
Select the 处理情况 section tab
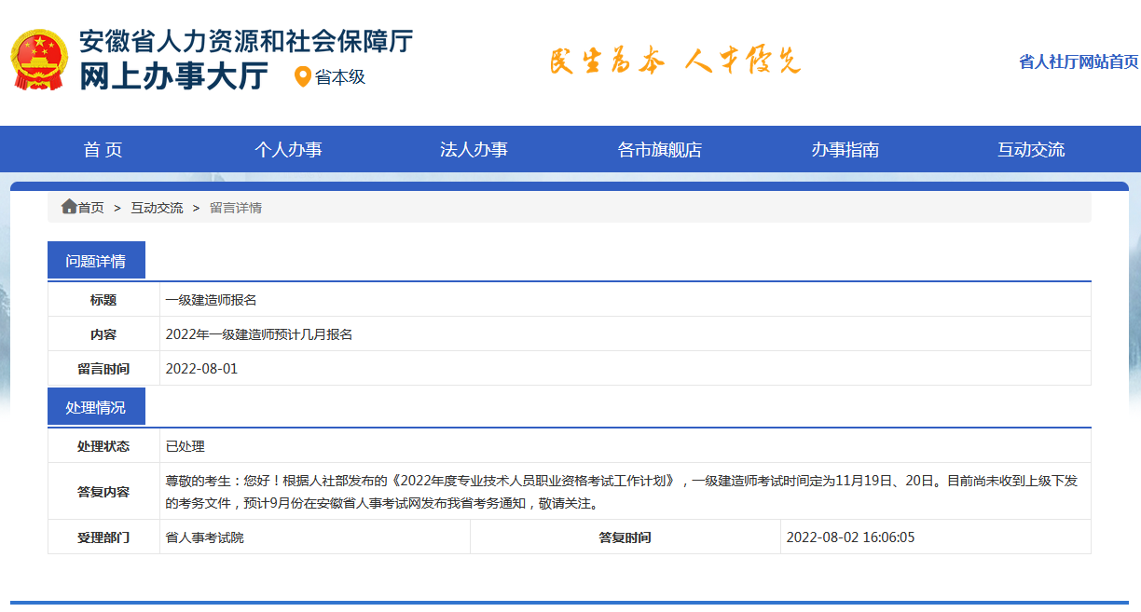click(96, 408)
